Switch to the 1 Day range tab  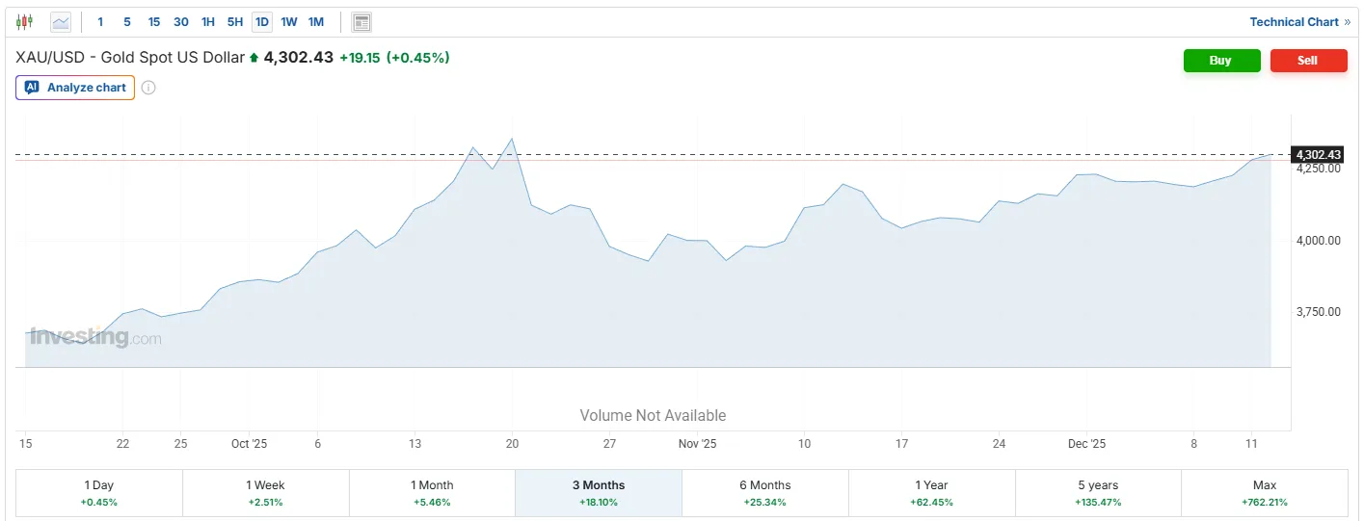tap(99, 492)
